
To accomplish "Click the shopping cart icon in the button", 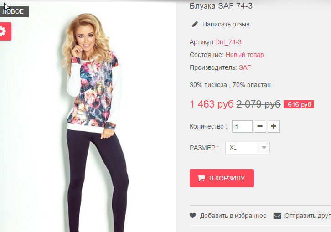I will [201, 178].
